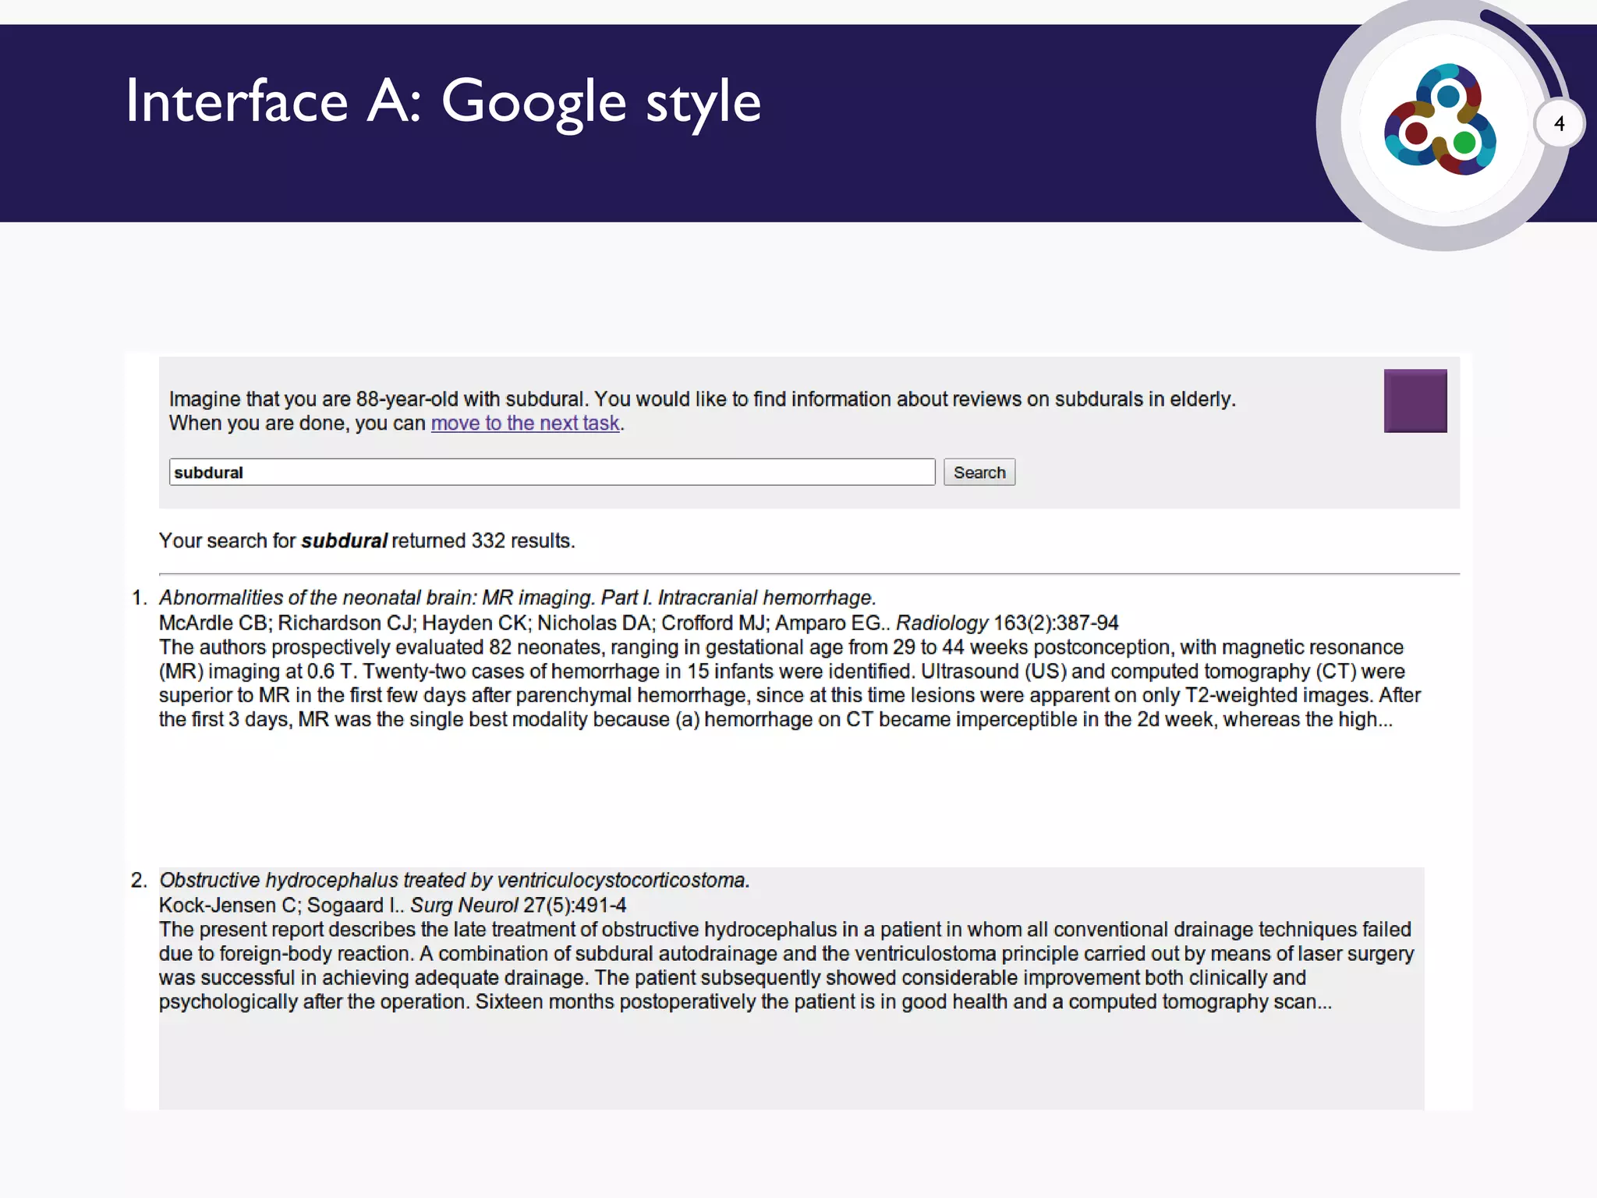This screenshot has height=1198, width=1597.
Task: Open result 'Abnormalities of the neonatal brain' title
Action: click(518, 597)
